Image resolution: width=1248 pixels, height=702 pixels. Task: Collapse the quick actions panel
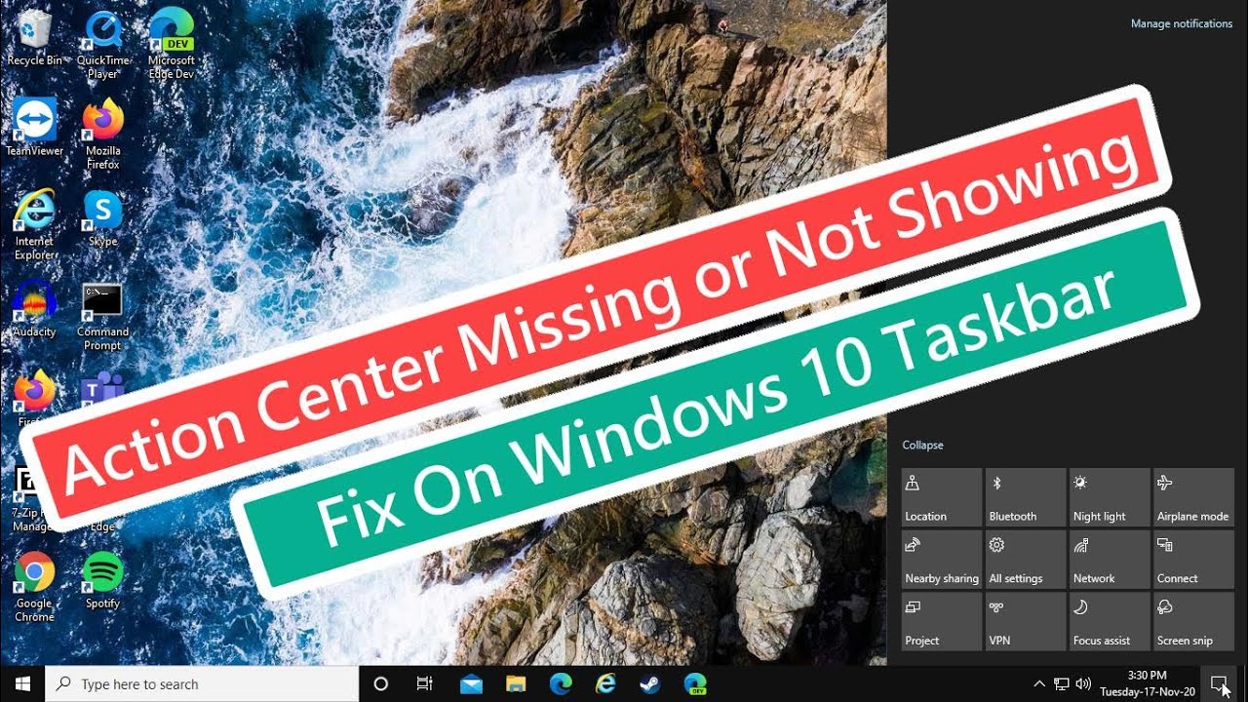(x=922, y=445)
